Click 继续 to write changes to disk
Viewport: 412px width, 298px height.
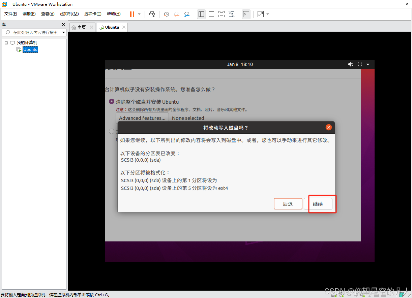(x=318, y=204)
